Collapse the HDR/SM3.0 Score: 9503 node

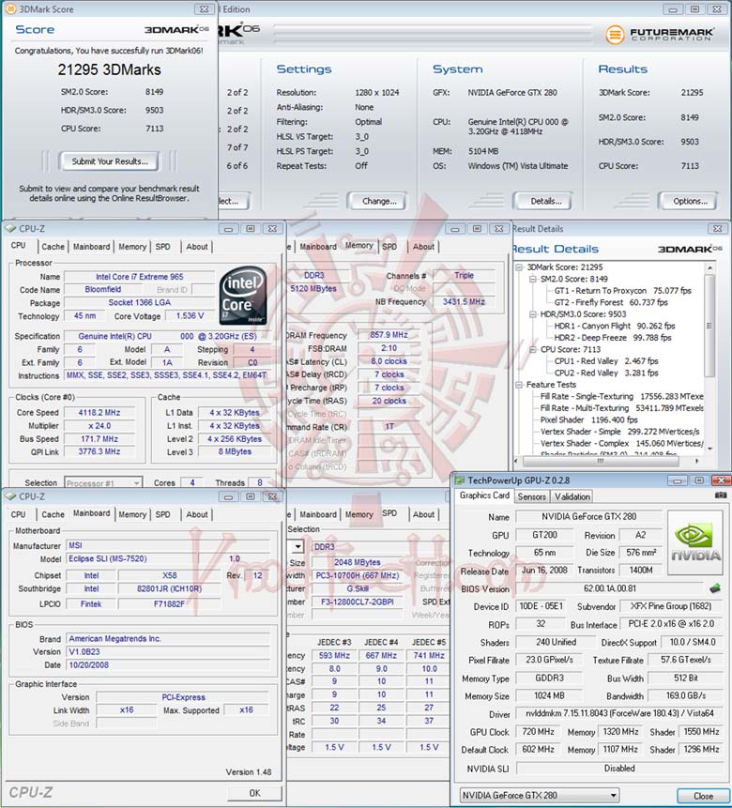pos(533,313)
